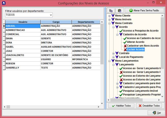The width and height of the screenshot is (167, 118).
Task: Toggle red X on Excluir Acordo
Action: click(x=125, y=49)
